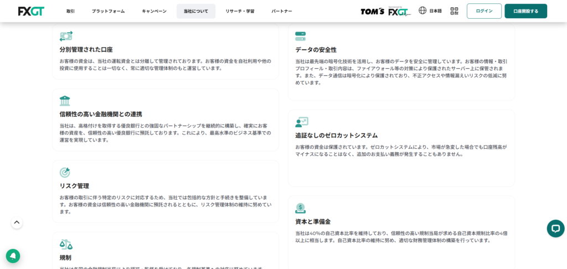Click the segregated accounts money-transfer icon
The height and width of the screenshot is (269, 567).
pyautogui.click(x=66, y=36)
